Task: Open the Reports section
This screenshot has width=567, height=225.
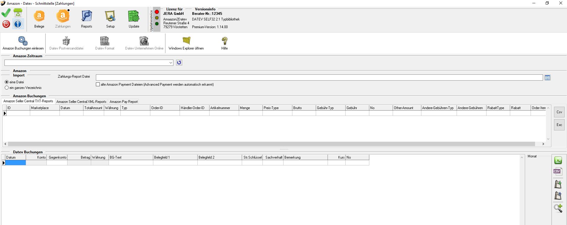Action: [86, 19]
